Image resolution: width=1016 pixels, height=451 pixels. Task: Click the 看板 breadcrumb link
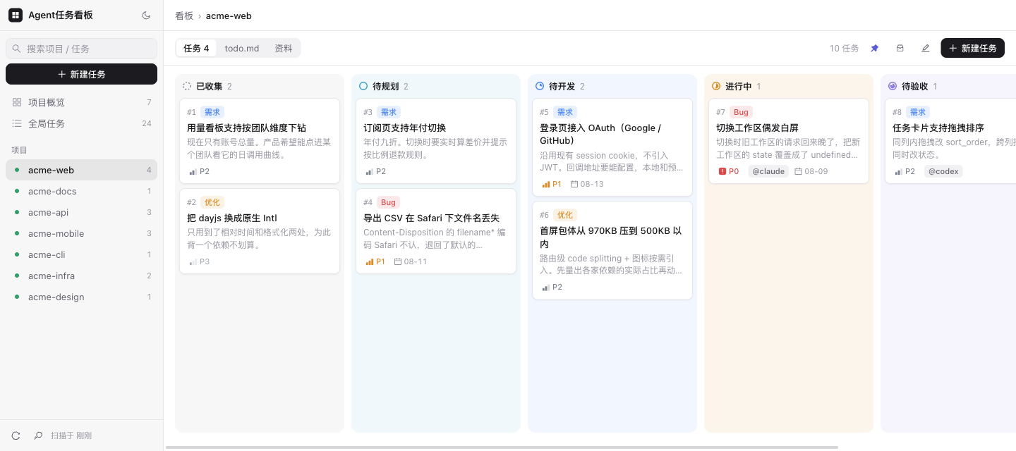tap(184, 16)
